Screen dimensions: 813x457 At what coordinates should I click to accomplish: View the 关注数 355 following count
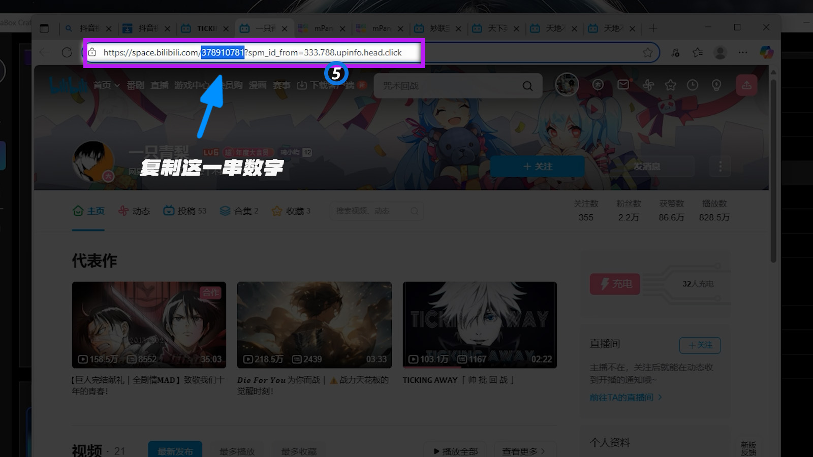coord(586,210)
